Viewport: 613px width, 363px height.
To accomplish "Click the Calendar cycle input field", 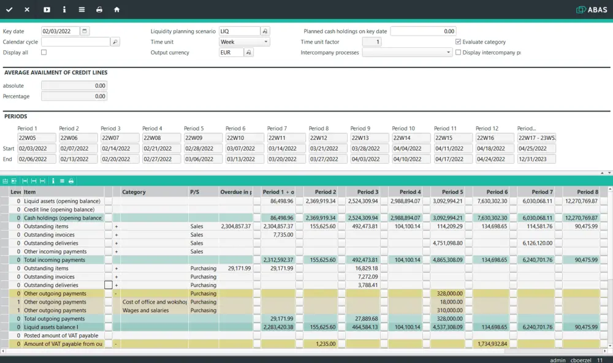I will click(75, 42).
